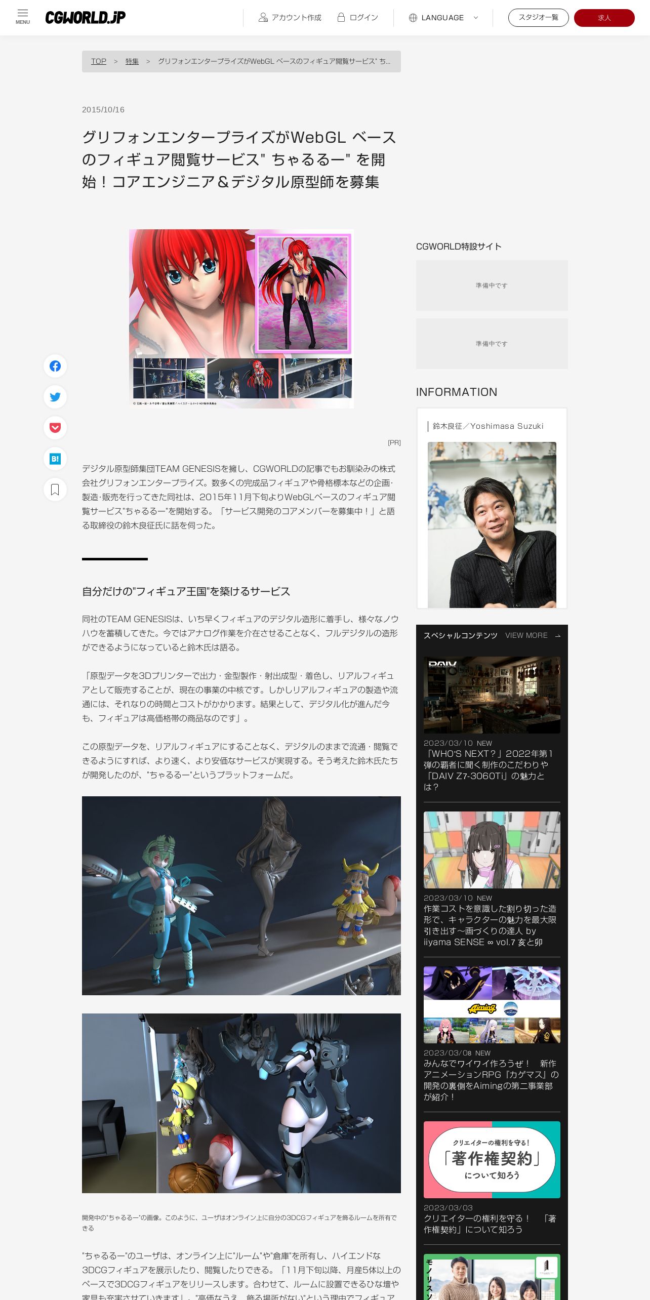Open クリエイターの権利を守る article title

pyautogui.click(x=490, y=1224)
